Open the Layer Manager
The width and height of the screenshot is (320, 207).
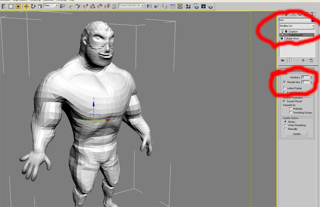click(x=165, y=6)
